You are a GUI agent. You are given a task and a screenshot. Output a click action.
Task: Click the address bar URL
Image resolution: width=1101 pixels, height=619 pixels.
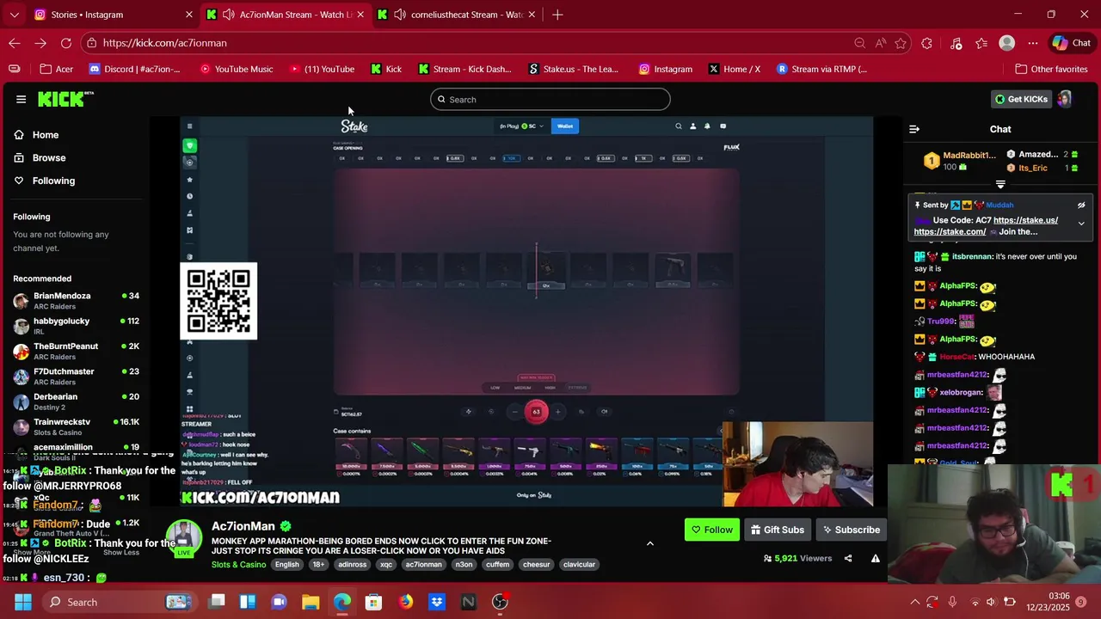(165, 43)
